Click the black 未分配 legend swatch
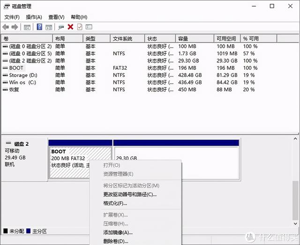 (6, 231)
